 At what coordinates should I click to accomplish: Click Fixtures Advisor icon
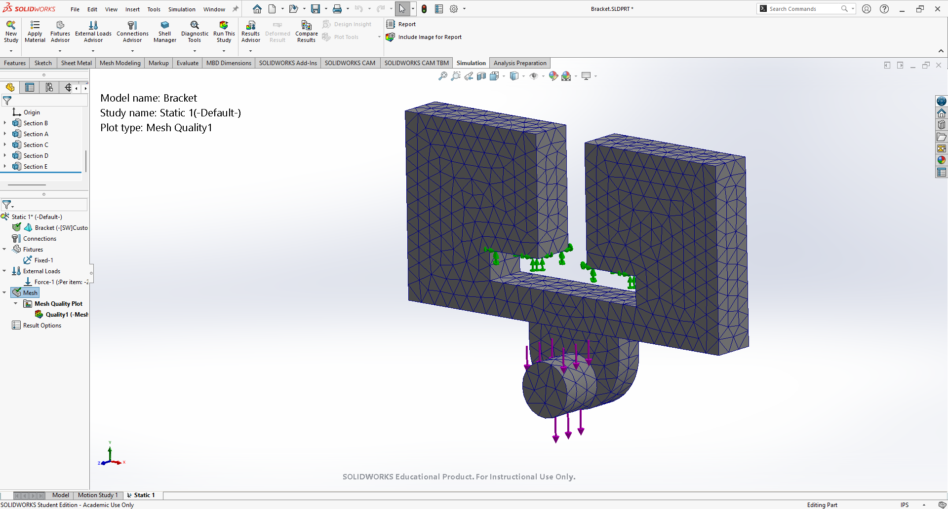coord(60,32)
